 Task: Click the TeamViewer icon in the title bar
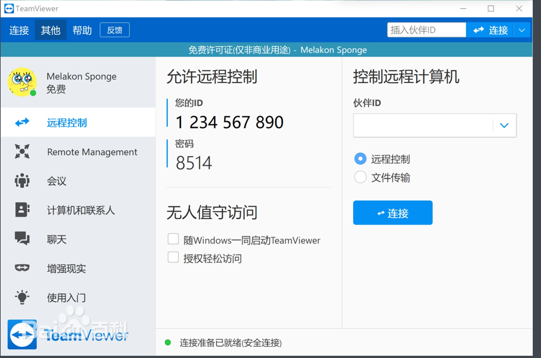[9, 8]
